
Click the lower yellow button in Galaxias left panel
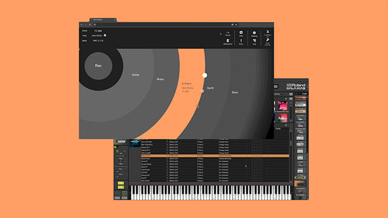(121, 187)
